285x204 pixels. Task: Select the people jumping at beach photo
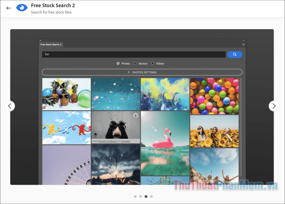(x=214, y=166)
